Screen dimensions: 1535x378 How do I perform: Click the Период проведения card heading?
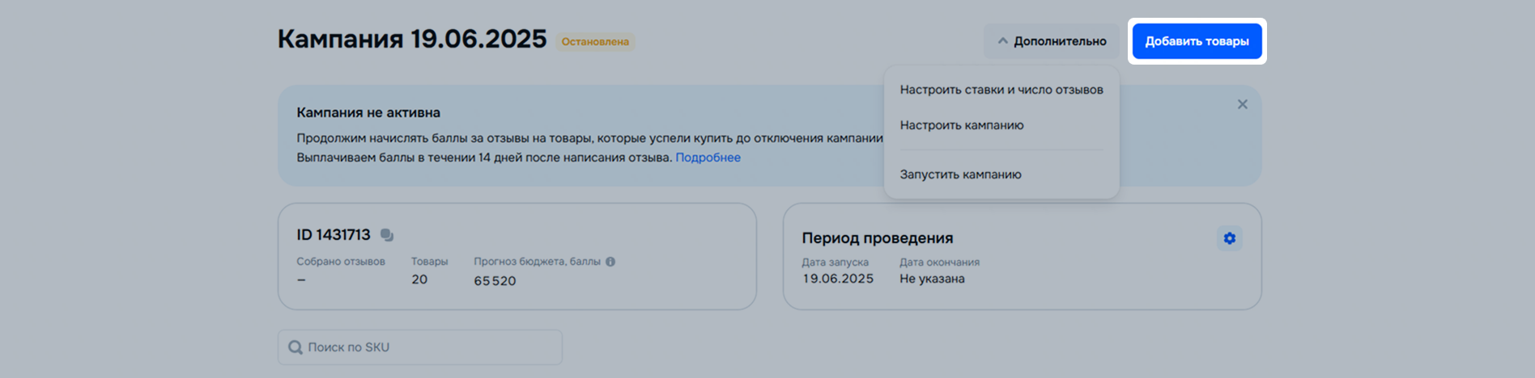pyautogui.click(x=877, y=238)
